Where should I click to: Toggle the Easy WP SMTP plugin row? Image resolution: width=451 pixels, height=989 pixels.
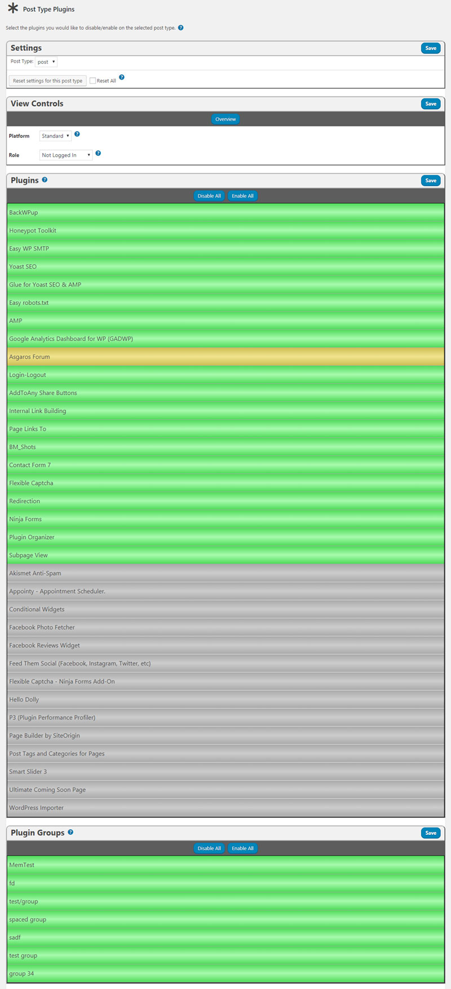point(225,248)
